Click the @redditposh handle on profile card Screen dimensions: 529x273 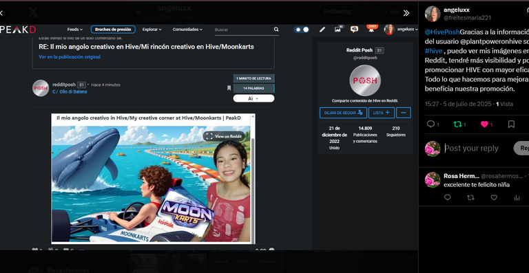(x=365, y=58)
